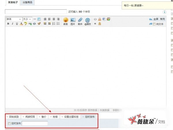Screen dimensions: 173x130
Task: Apply float right layout
Action: 49,23
